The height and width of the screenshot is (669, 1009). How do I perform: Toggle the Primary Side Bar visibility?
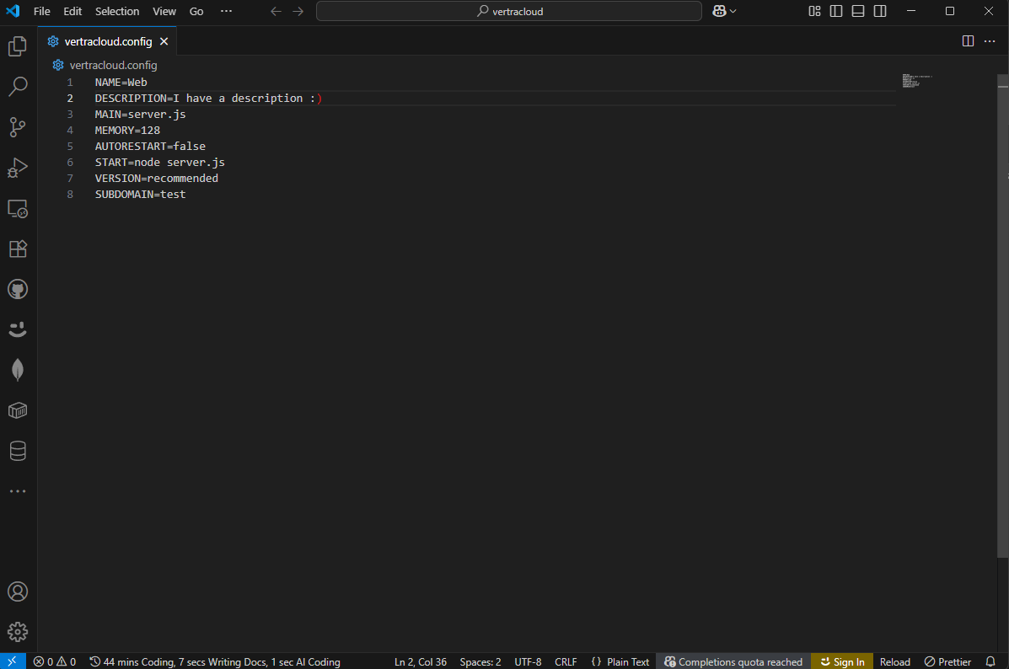pos(835,11)
